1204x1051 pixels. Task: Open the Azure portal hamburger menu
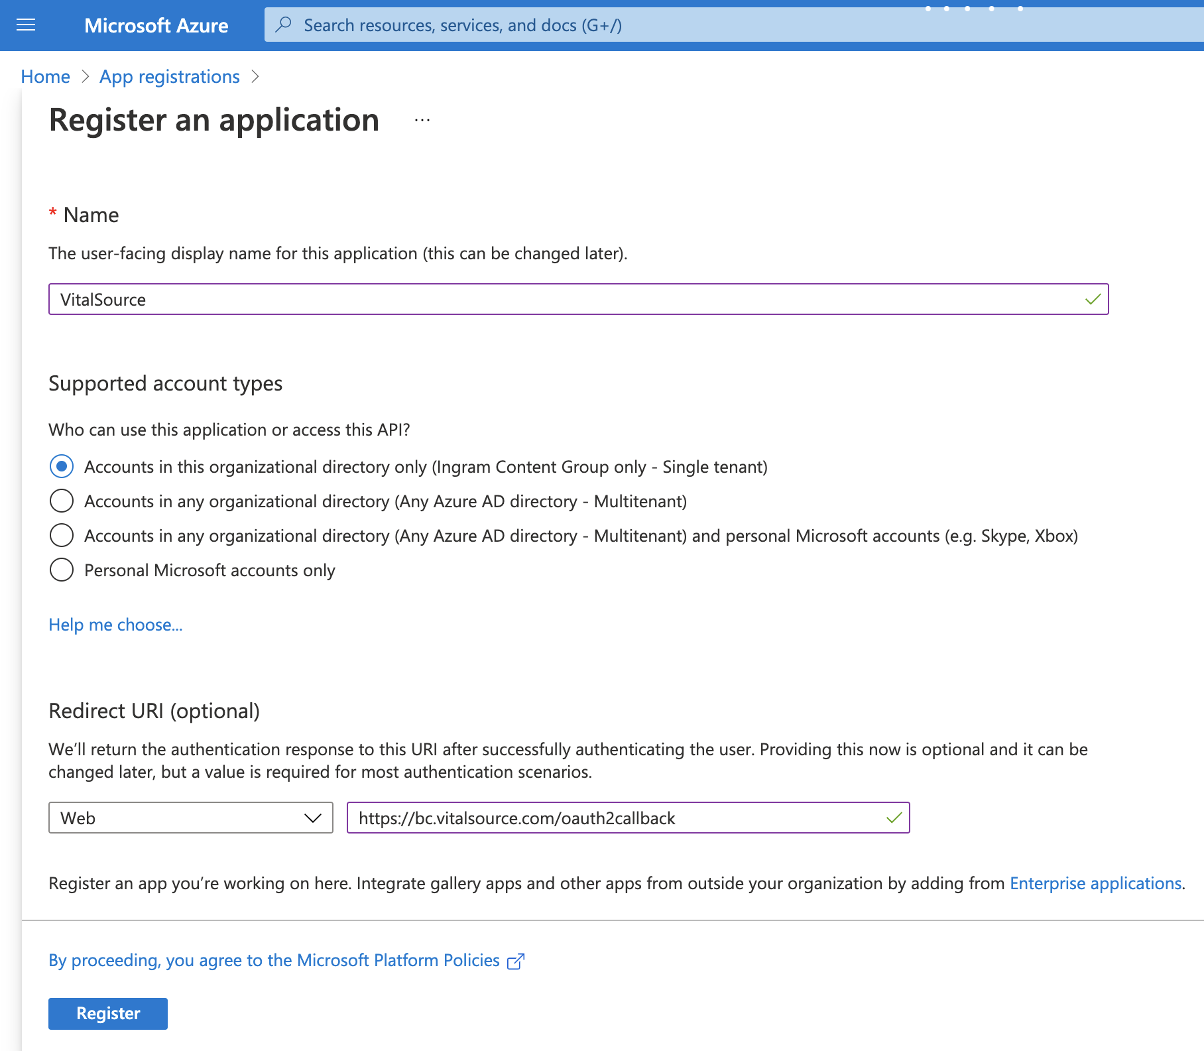click(x=26, y=25)
